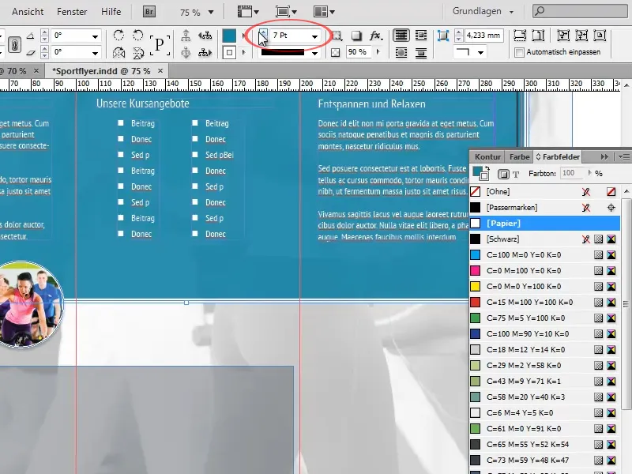Click the center content icon

point(600,36)
